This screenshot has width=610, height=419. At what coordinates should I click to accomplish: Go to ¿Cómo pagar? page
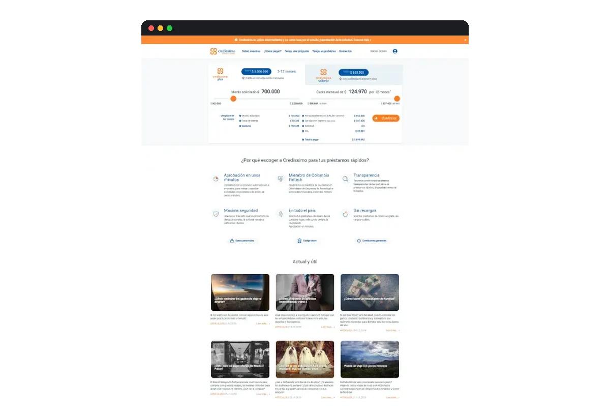click(x=272, y=51)
